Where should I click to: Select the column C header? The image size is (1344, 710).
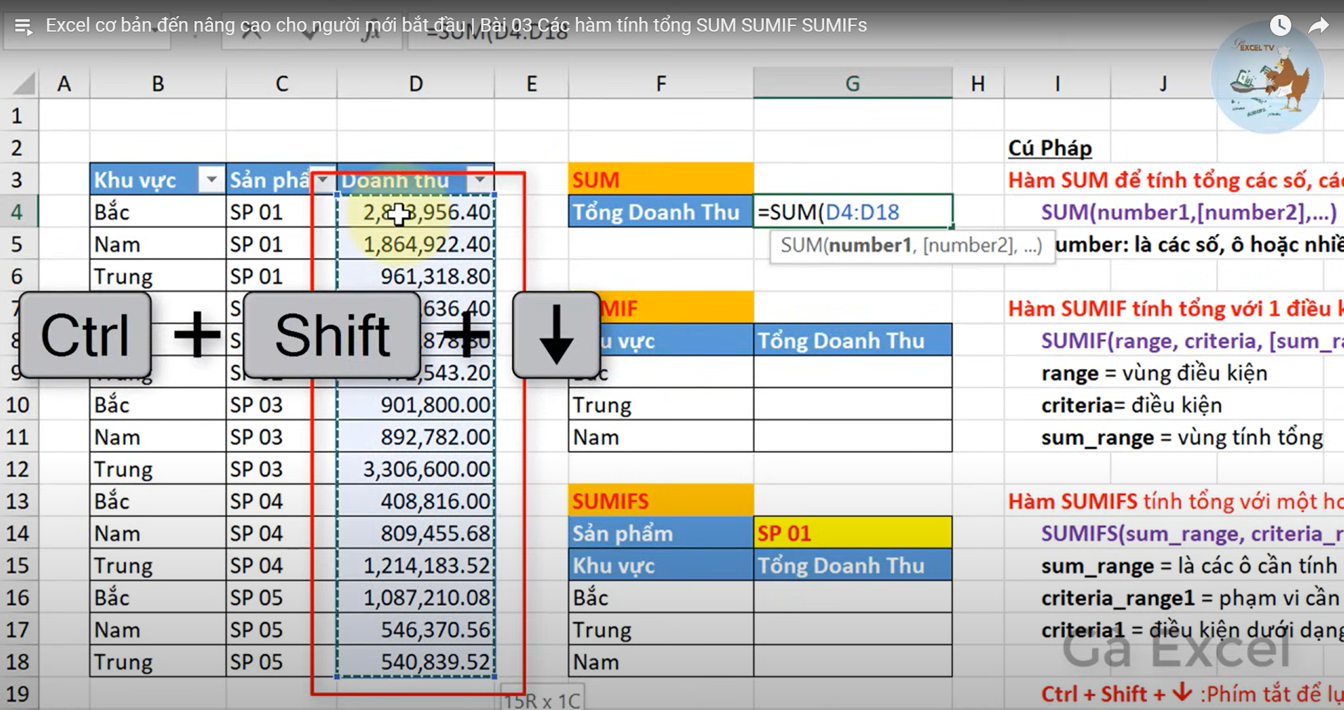pos(281,84)
